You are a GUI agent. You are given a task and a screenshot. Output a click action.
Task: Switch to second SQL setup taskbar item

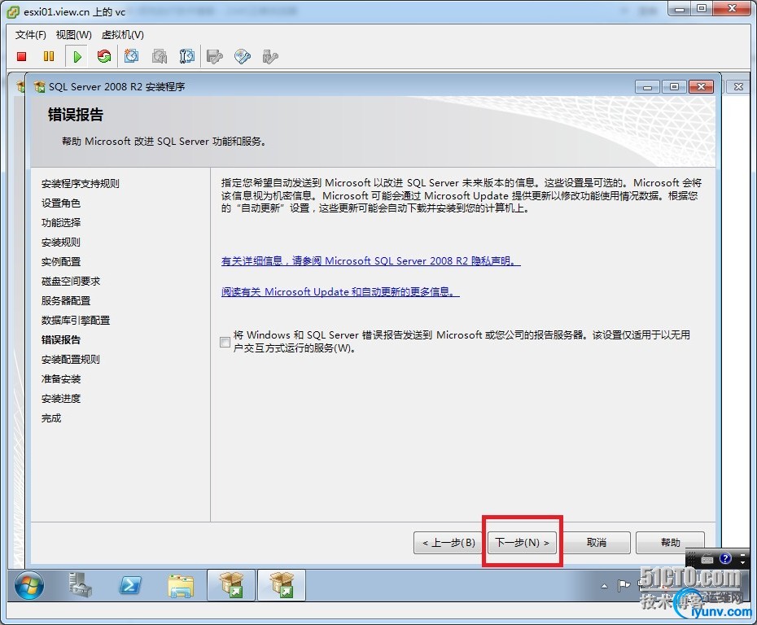[282, 585]
